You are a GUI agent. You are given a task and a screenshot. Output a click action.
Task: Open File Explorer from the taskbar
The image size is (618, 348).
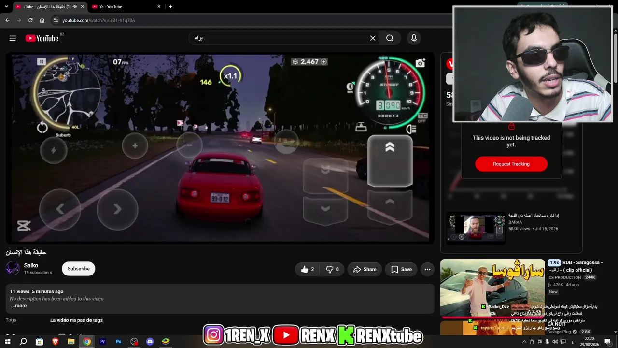pos(71,342)
